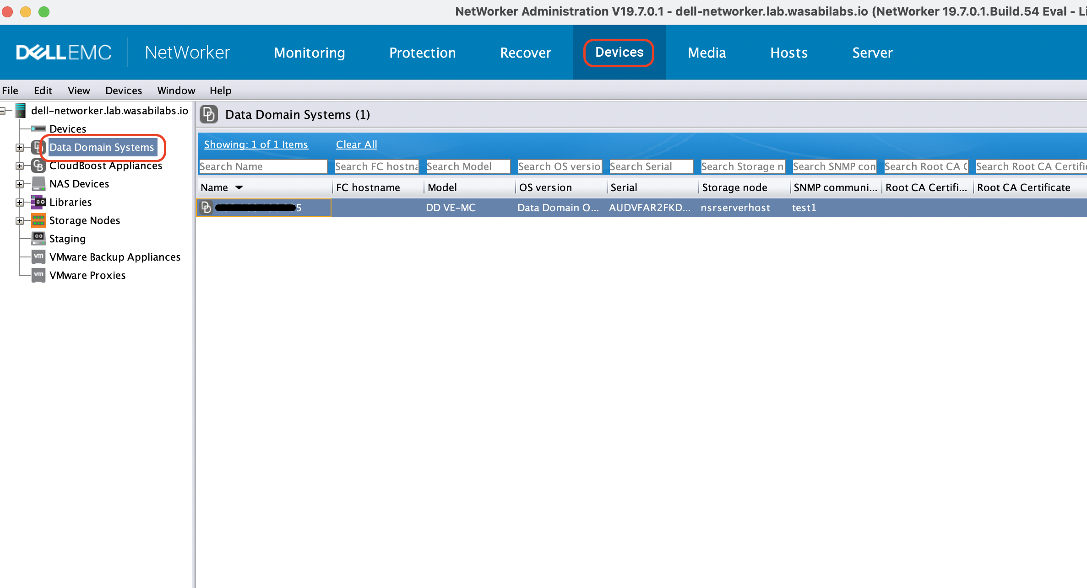The image size is (1087, 588).
Task: Click the CloudBoost Appliances tree icon
Action: (x=38, y=166)
